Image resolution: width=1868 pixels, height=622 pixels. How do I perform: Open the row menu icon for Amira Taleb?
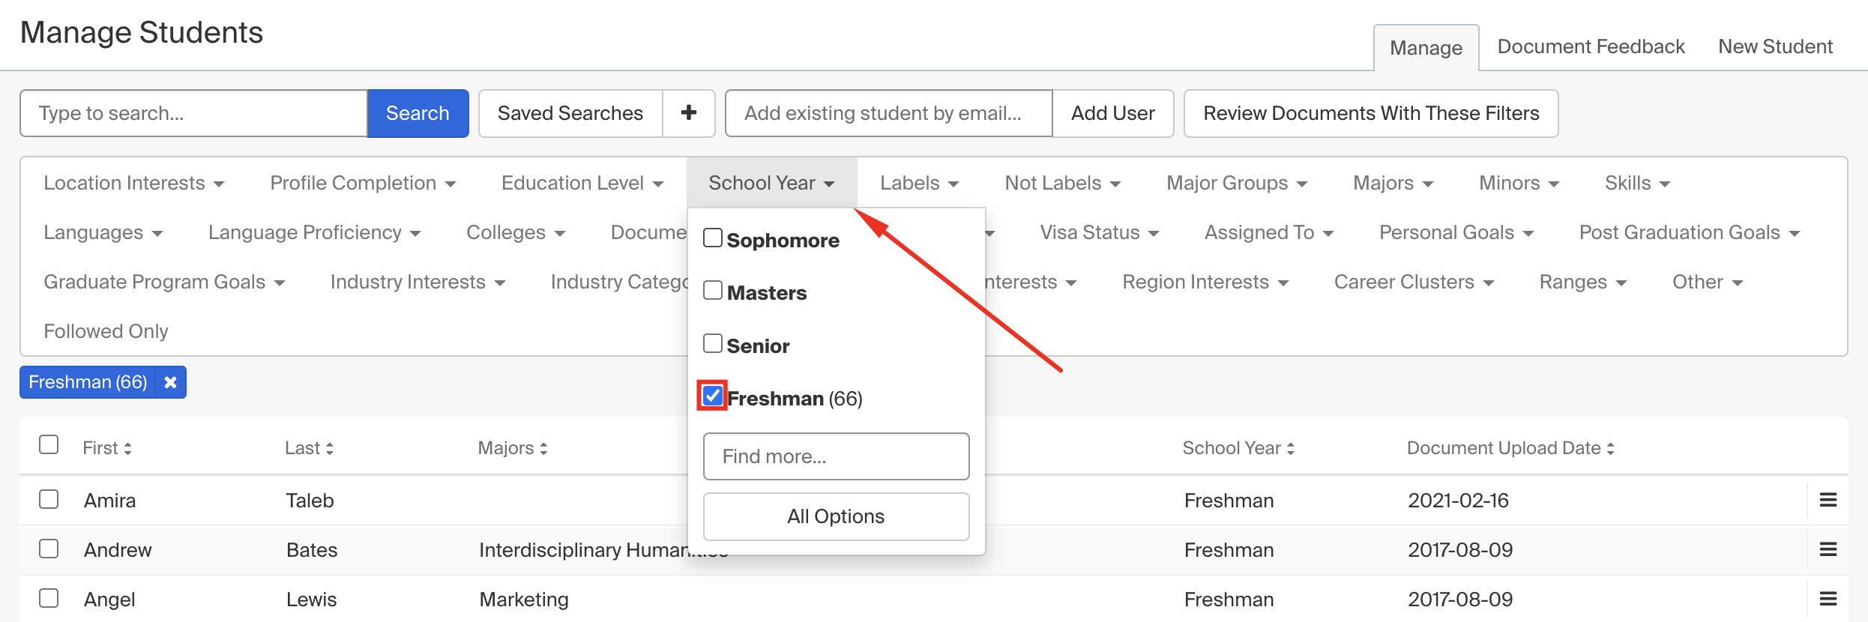(x=1828, y=500)
